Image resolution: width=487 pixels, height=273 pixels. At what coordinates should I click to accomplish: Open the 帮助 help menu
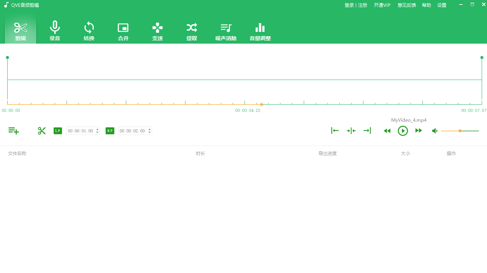click(x=427, y=5)
